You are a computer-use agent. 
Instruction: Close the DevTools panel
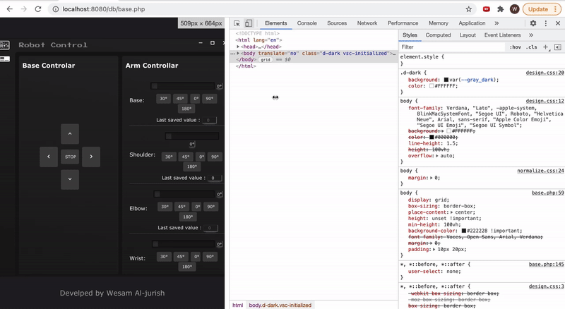coord(558,23)
